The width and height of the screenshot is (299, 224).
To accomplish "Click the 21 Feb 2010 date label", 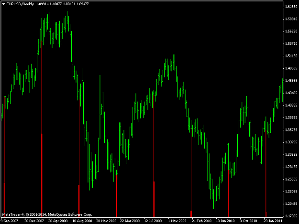I will pos(201,221).
